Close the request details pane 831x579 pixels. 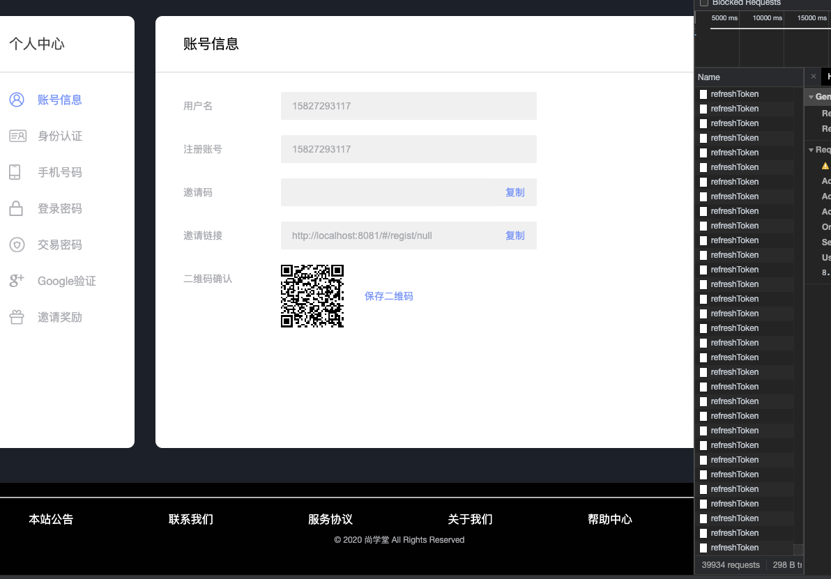[x=814, y=76]
